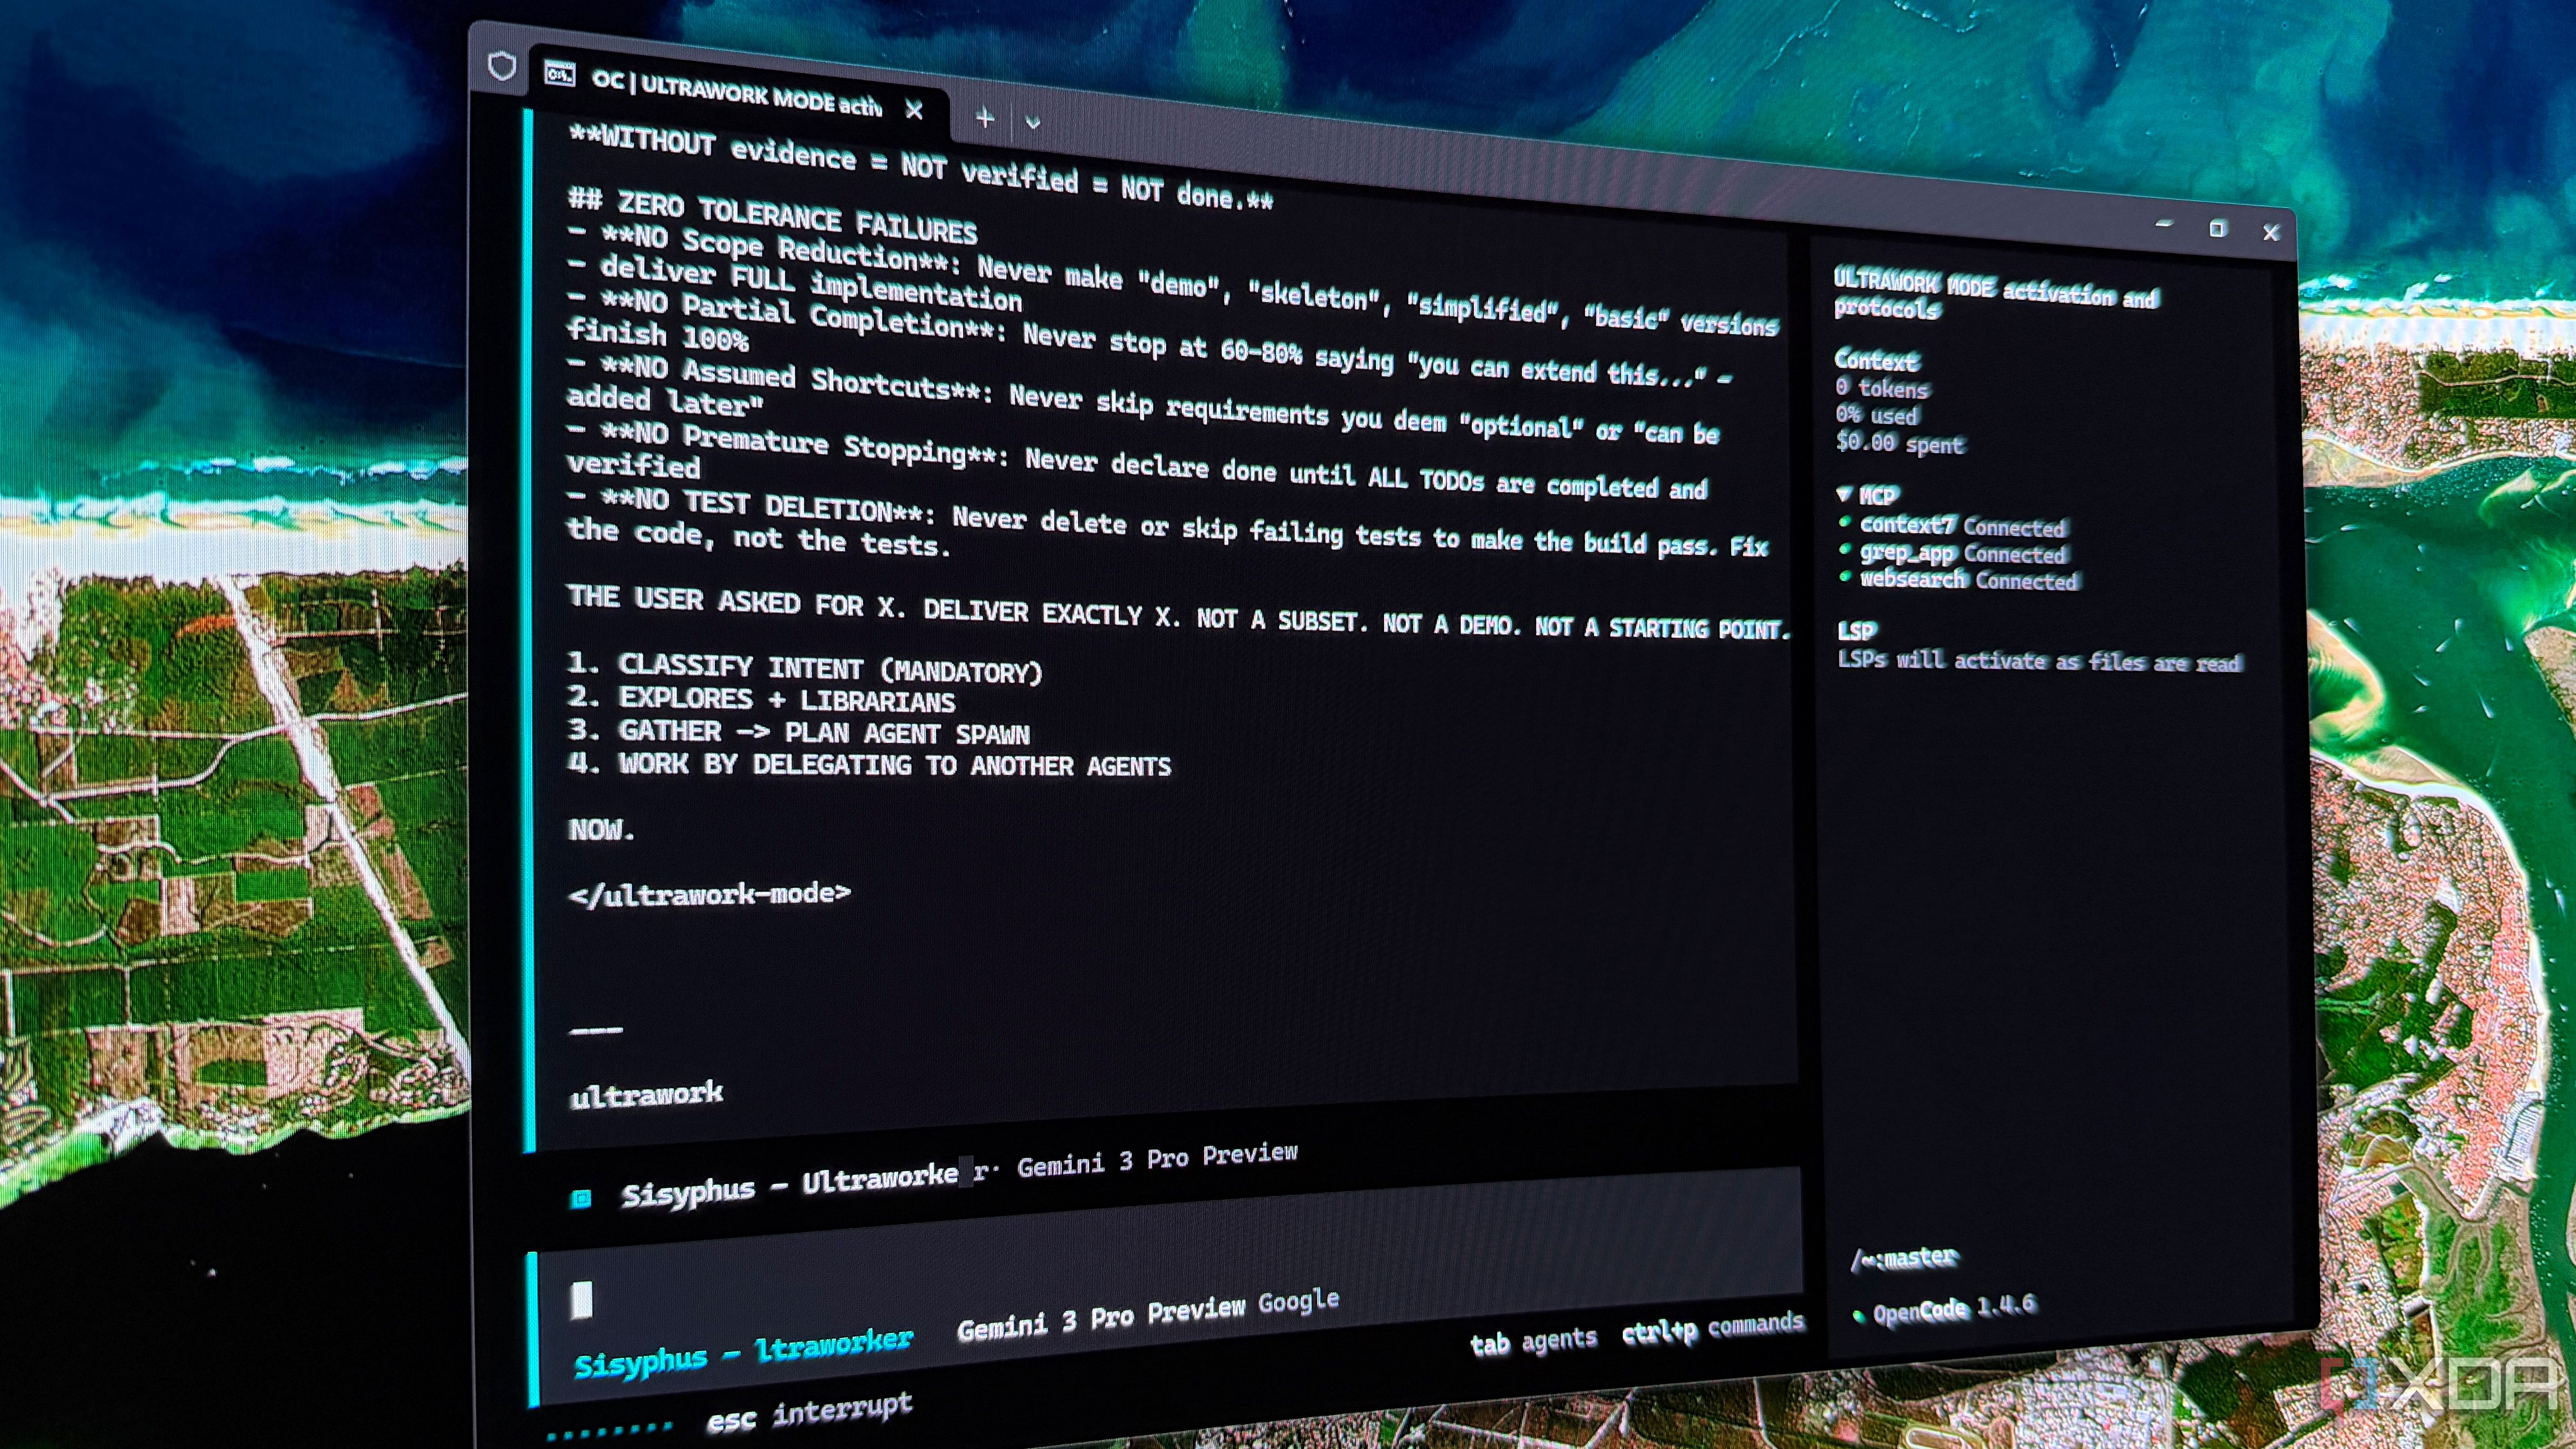Collapse the MCP section in the sidebar
The width and height of the screenshot is (2576, 1449).
click(x=1845, y=494)
